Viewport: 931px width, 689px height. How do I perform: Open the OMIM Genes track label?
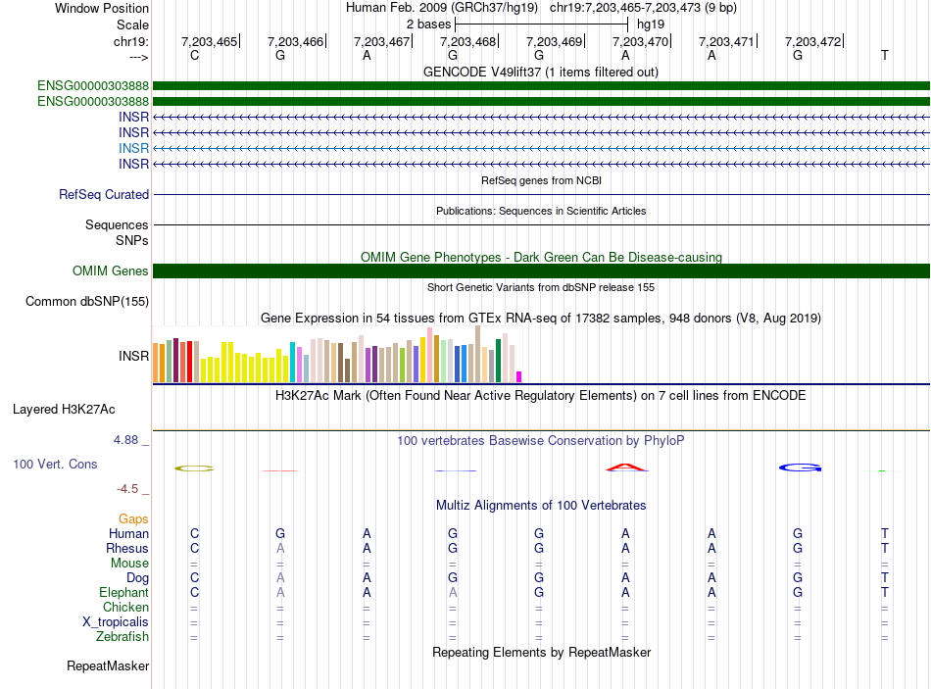pos(111,271)
